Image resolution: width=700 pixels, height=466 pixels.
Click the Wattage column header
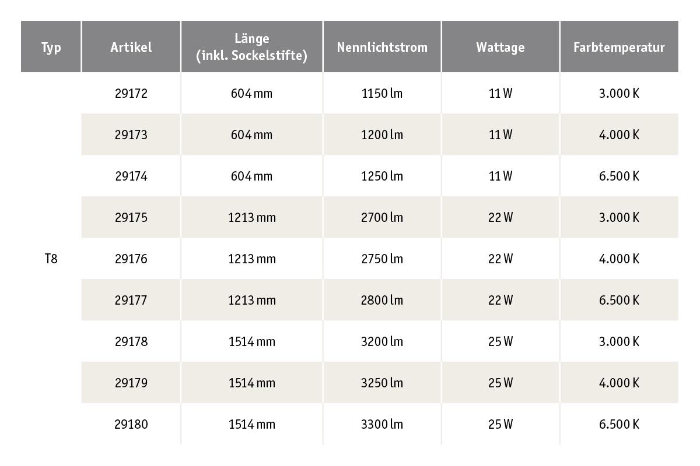tap(500, 47)
